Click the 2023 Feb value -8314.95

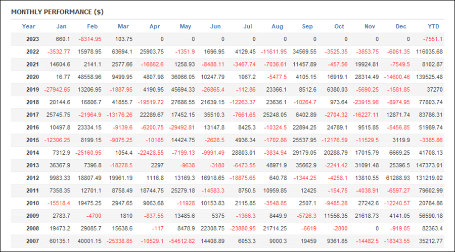[x=90, y=39]
